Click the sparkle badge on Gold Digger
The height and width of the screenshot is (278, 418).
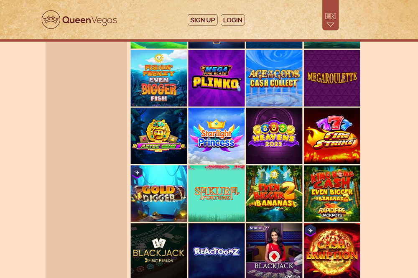137,173
